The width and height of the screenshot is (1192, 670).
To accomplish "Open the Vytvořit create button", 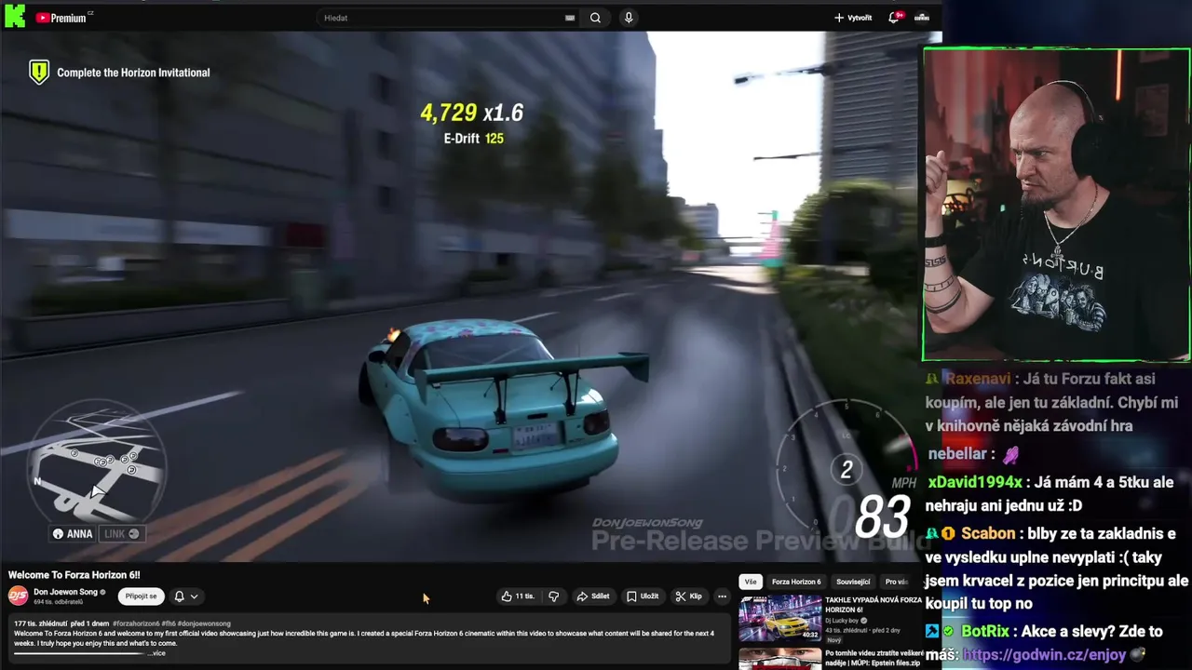I will 853,18.
